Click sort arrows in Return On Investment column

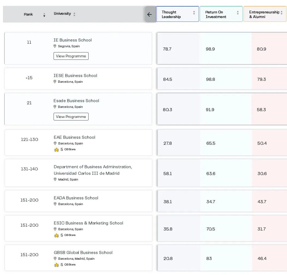click(x=238, y=13)
